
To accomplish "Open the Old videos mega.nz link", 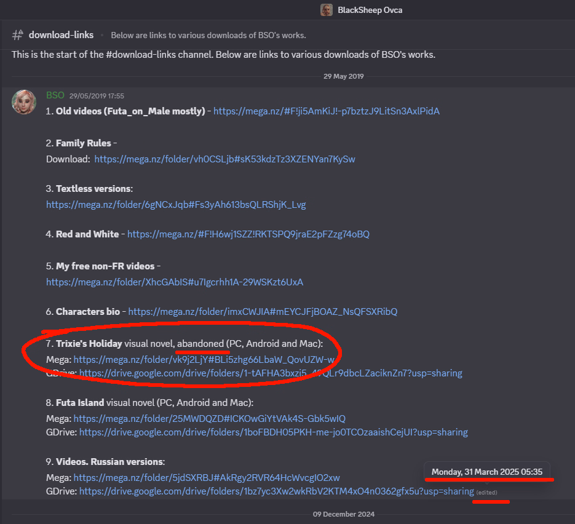I will 326,111.
